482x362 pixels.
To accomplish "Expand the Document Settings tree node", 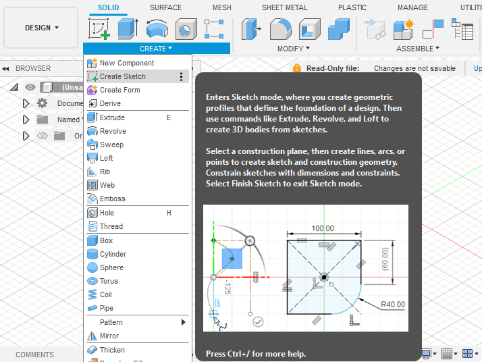I will tap(26, 103).
